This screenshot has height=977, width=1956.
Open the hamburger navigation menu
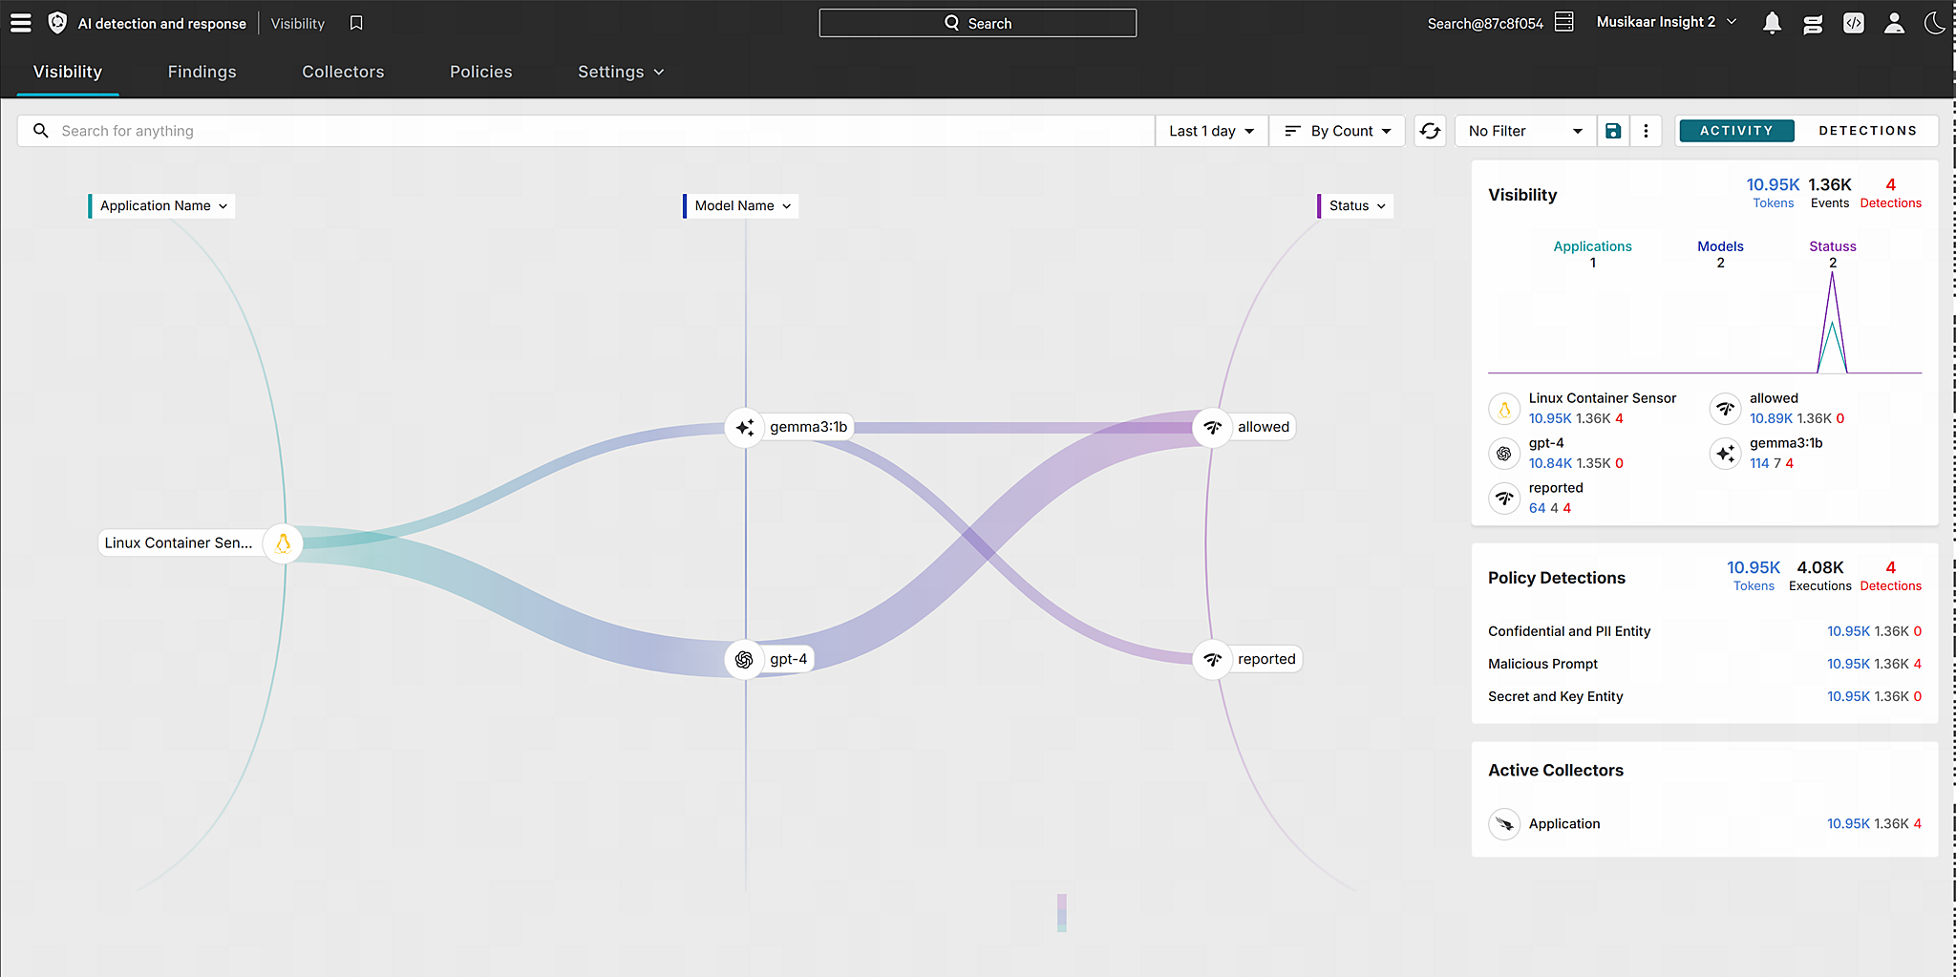coord(20,23)
